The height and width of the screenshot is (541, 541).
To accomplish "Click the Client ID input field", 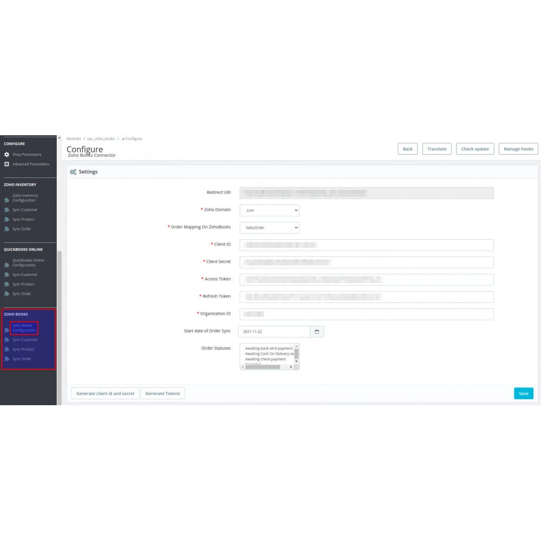I will (366, 245).
